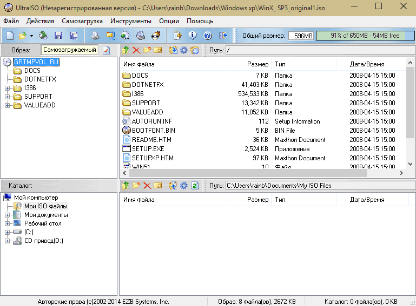
Task: Click the Compress ISO folder-monitor icon
Action: pos(110,36)
